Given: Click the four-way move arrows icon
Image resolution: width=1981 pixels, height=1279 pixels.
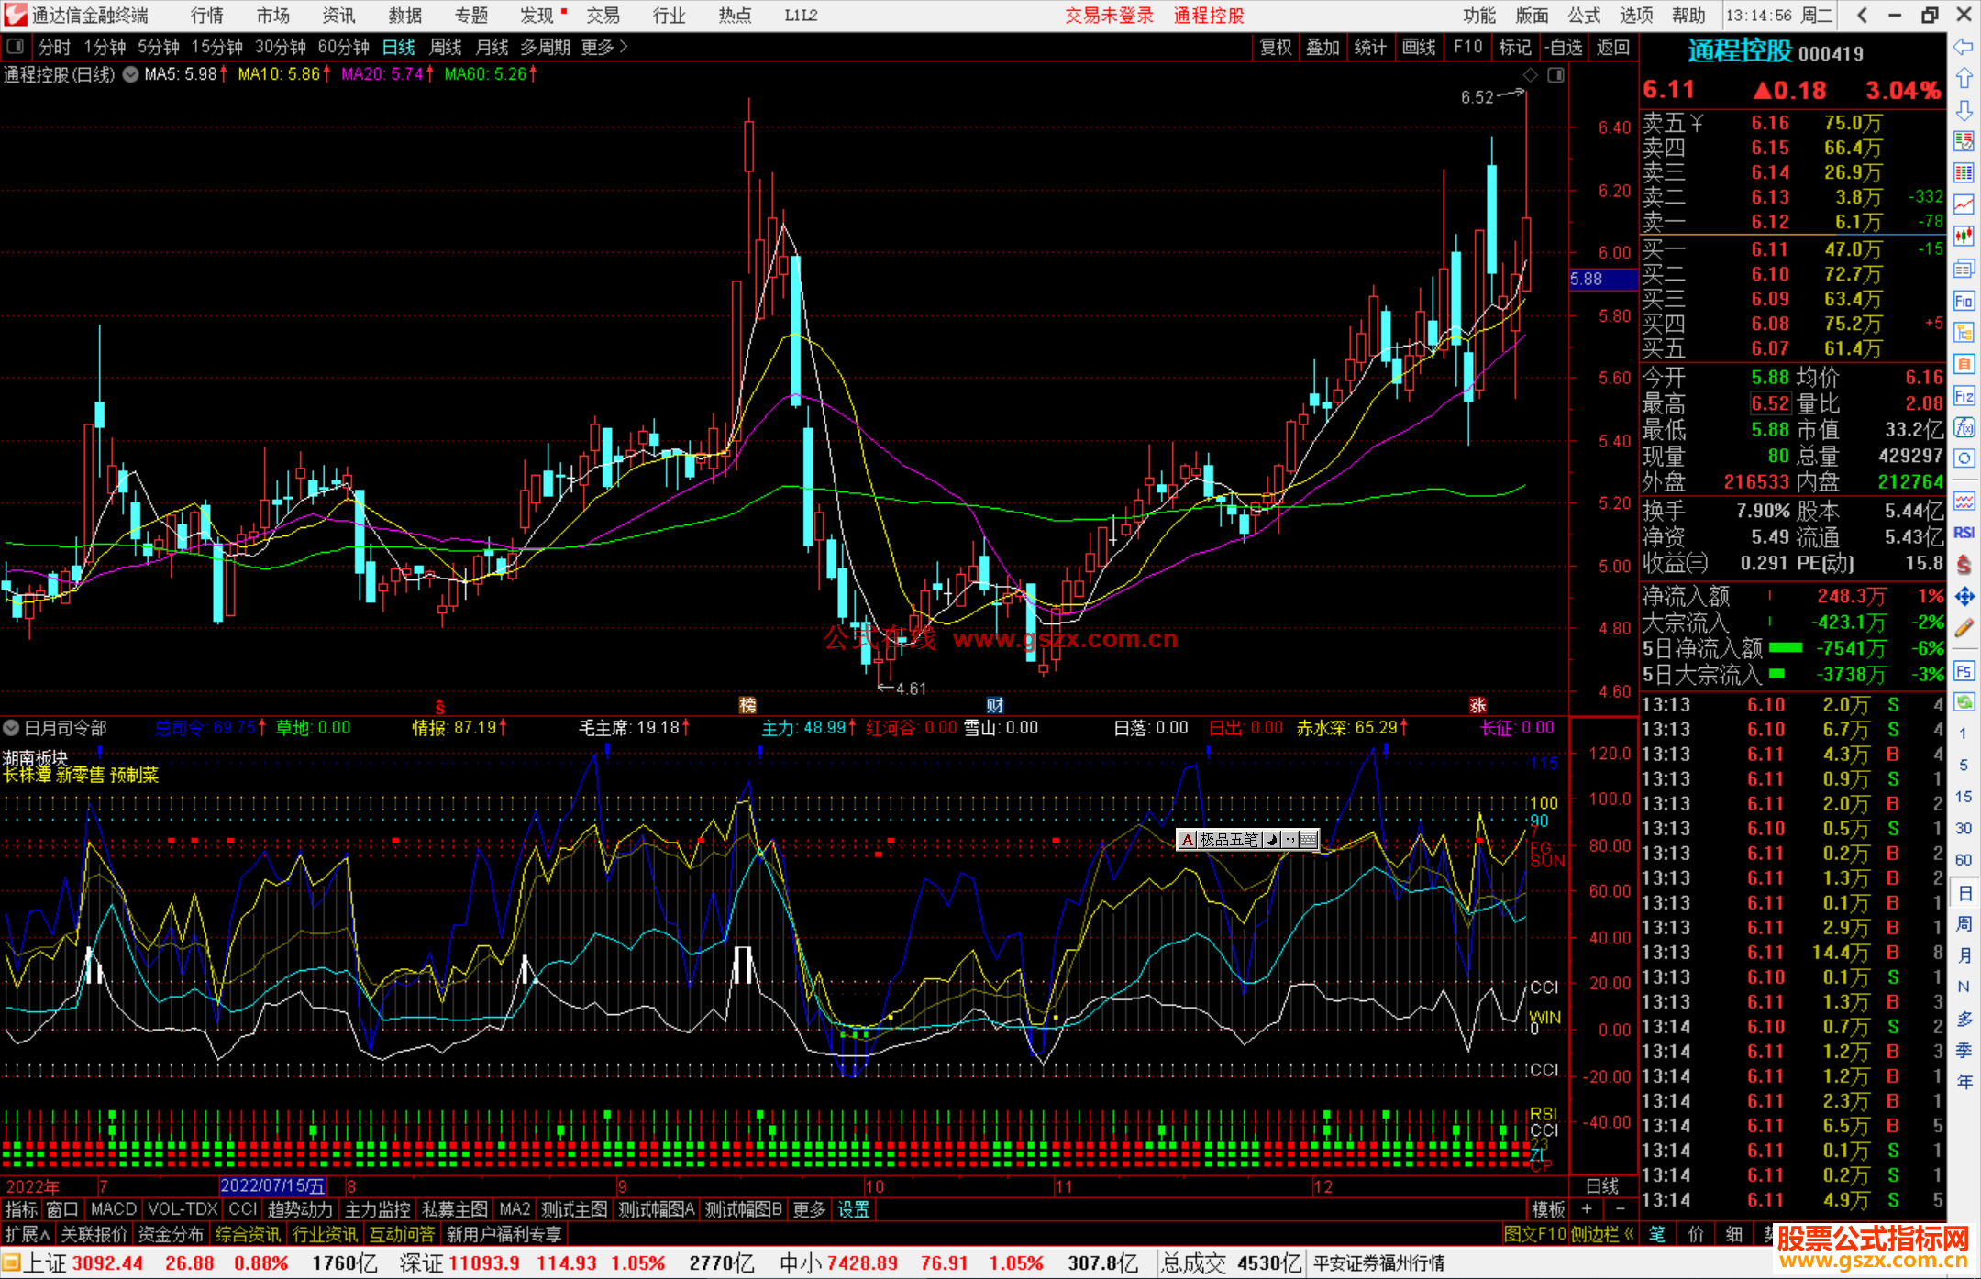Looking at the screenshot, I should [x=1964, y=597].
